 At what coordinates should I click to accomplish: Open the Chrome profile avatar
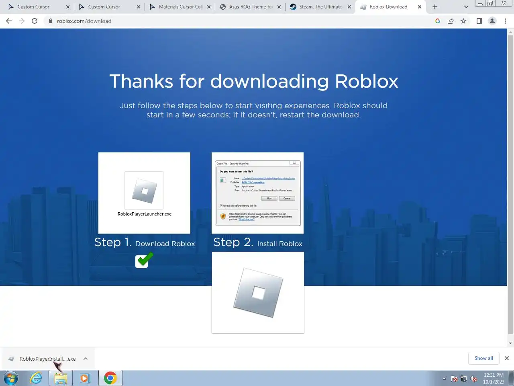(492, 21)
